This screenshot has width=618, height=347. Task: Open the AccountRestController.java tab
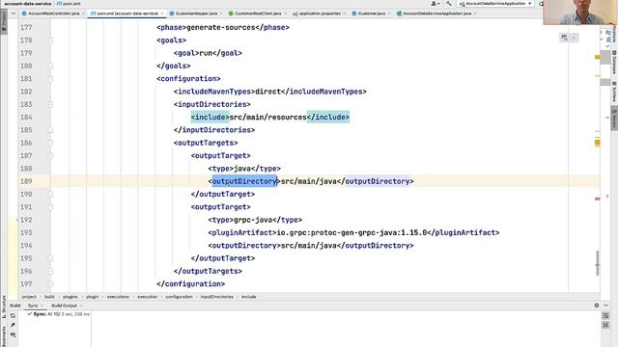(x=54, y=13)
